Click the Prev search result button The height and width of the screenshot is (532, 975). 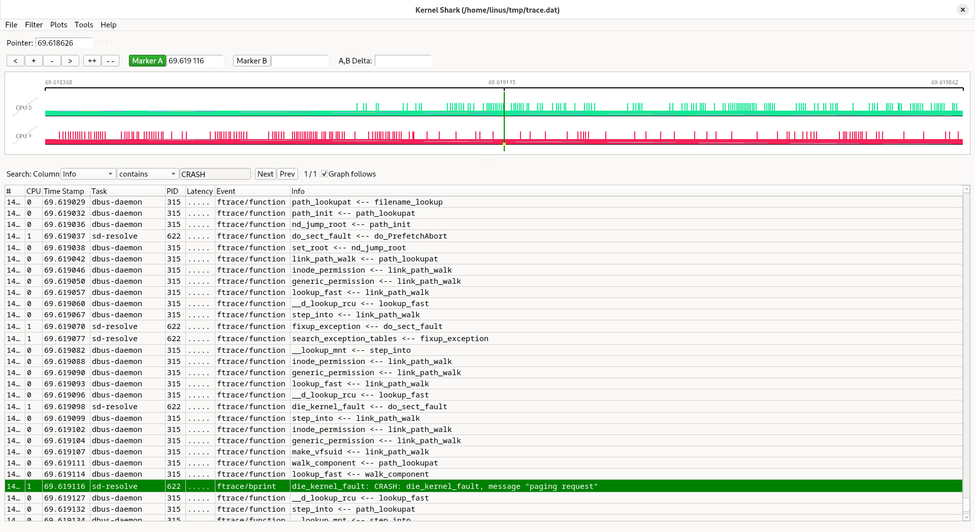coord(287,174)
